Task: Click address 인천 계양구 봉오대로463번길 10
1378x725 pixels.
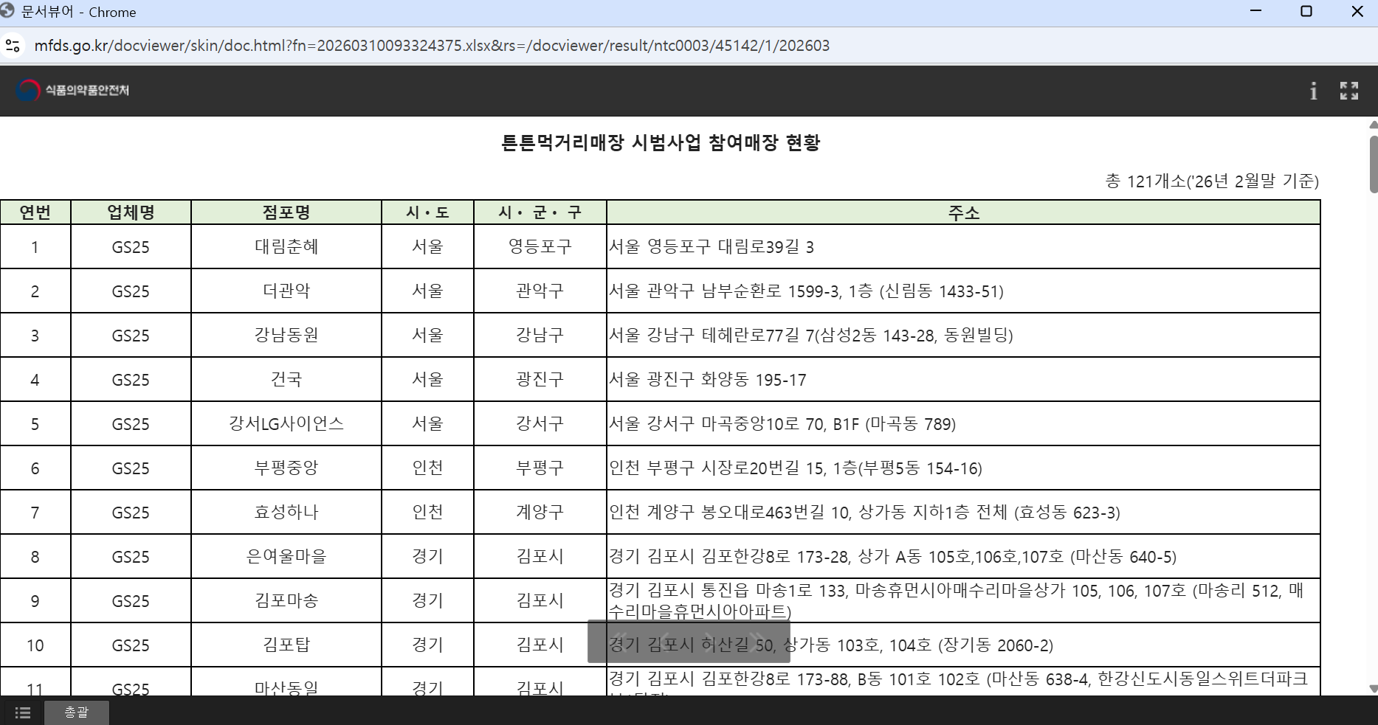Action: coord(864,512)
